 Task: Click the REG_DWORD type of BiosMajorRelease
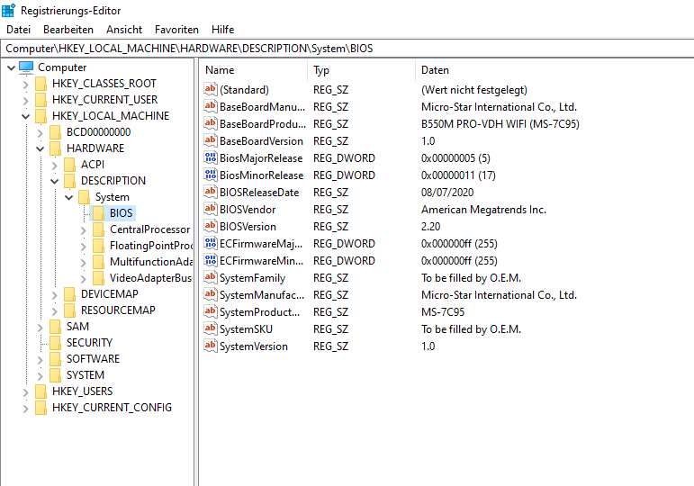344,158
